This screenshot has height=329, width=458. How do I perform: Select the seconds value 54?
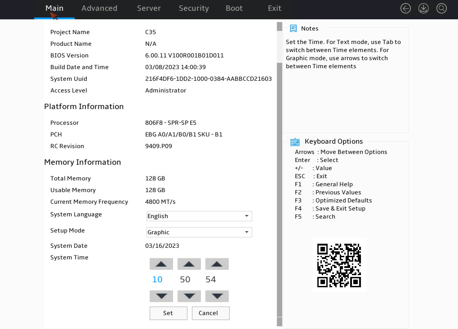(x=211, y=280)
